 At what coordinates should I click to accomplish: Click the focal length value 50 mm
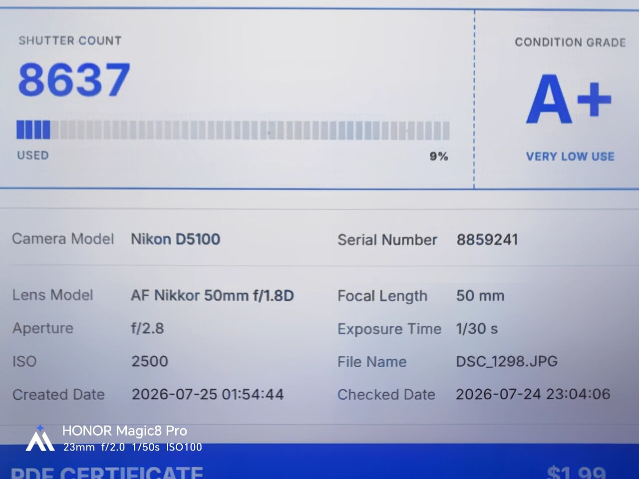(480, 296)
